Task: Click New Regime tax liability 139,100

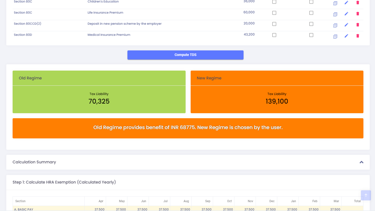Action: 277,101
